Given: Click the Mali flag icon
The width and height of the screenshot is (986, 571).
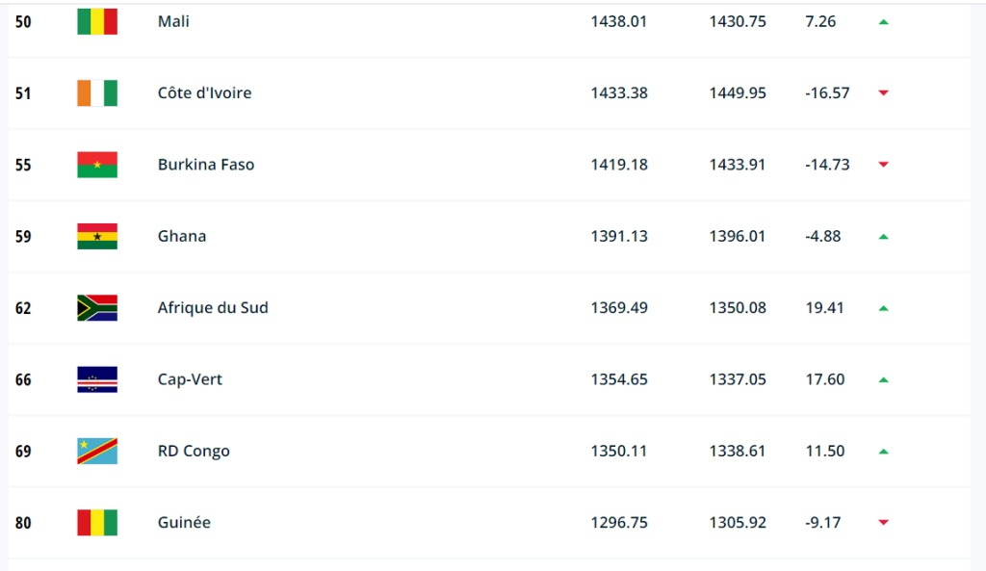Looking at the screenshot, I should point(97,21).
